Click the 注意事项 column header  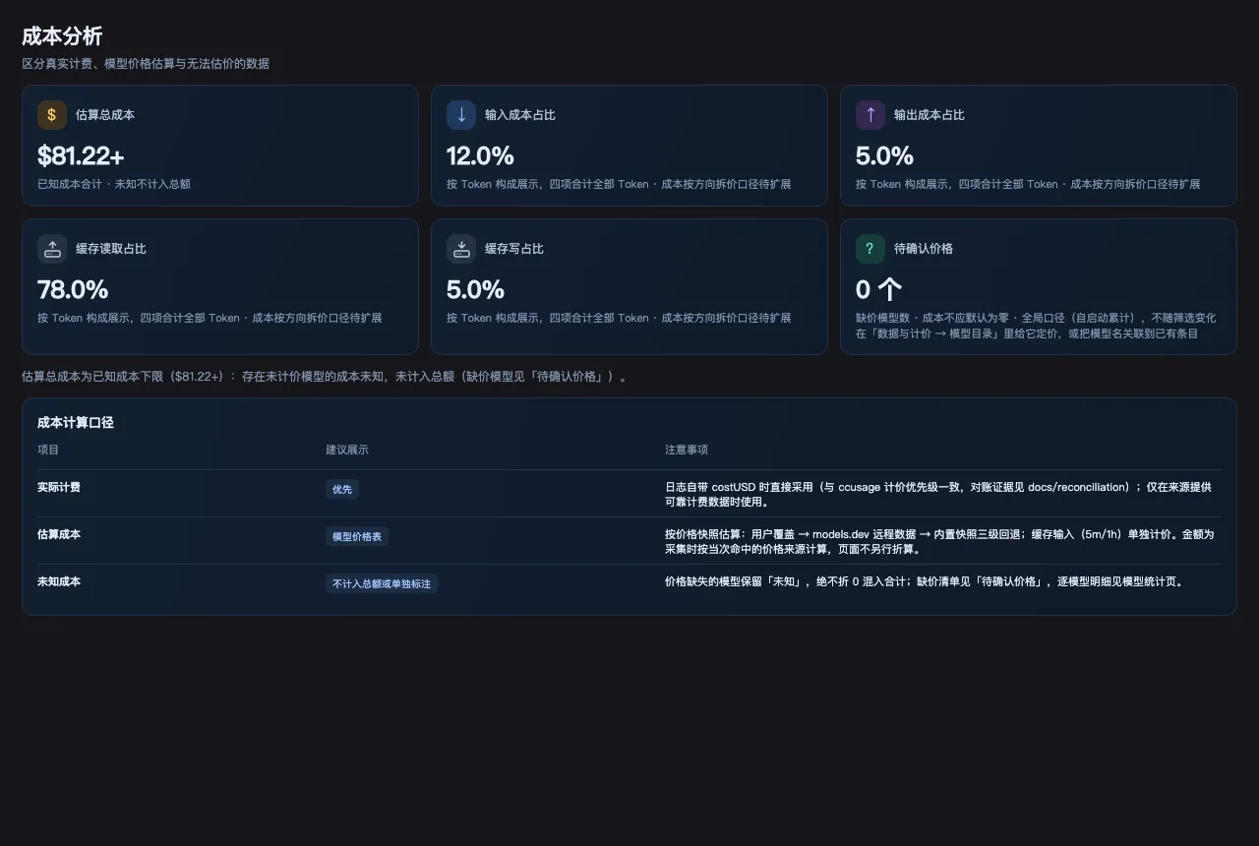point(687,450)
